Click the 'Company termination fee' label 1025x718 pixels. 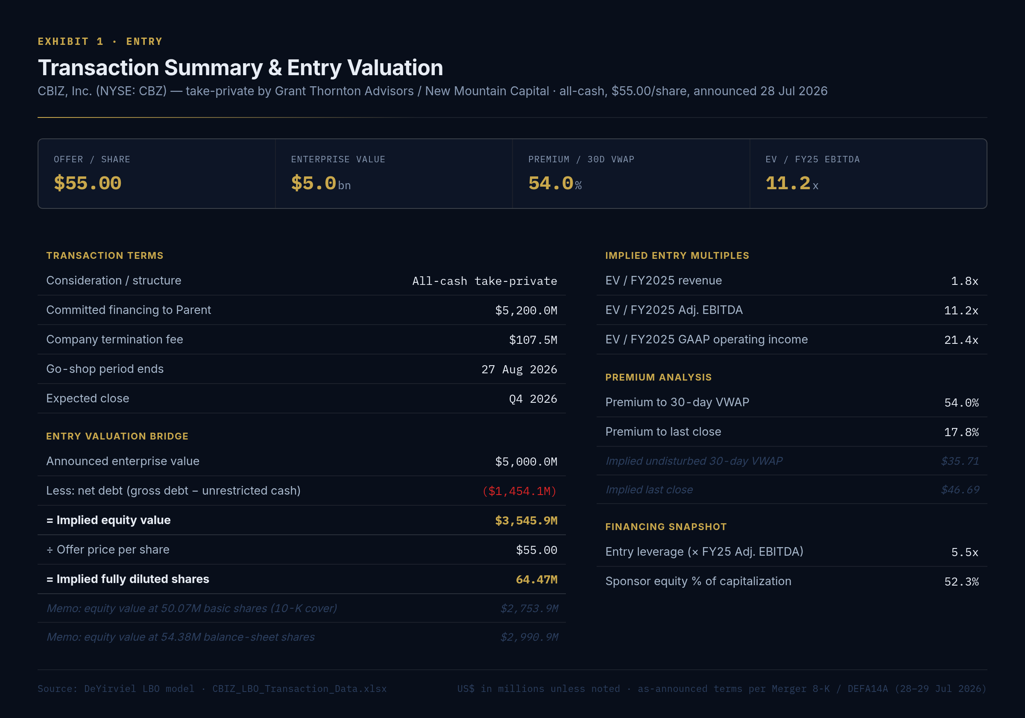pyautogui.click(x=115, y=340)
